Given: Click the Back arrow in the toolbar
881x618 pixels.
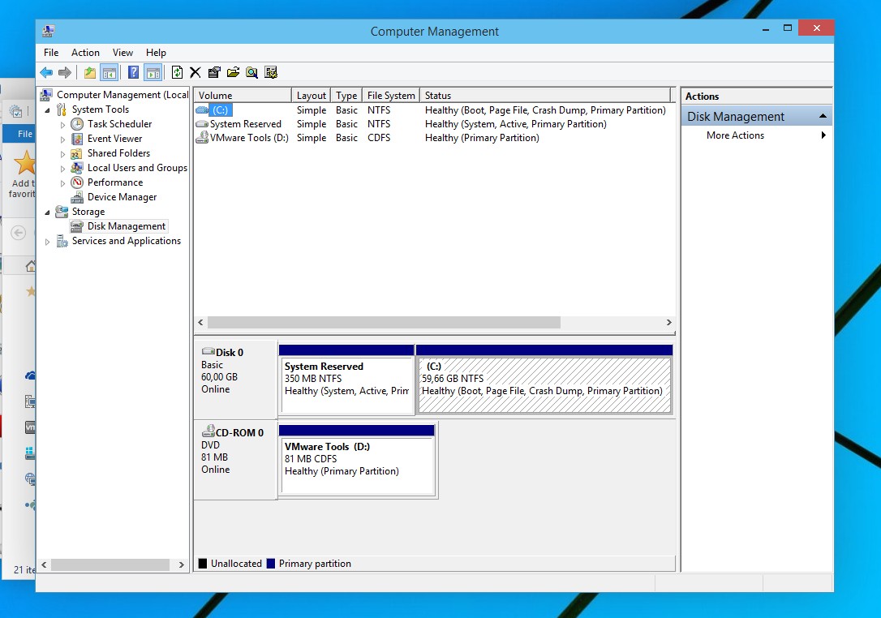Looking at the screenshot, I should coord(46,72).
